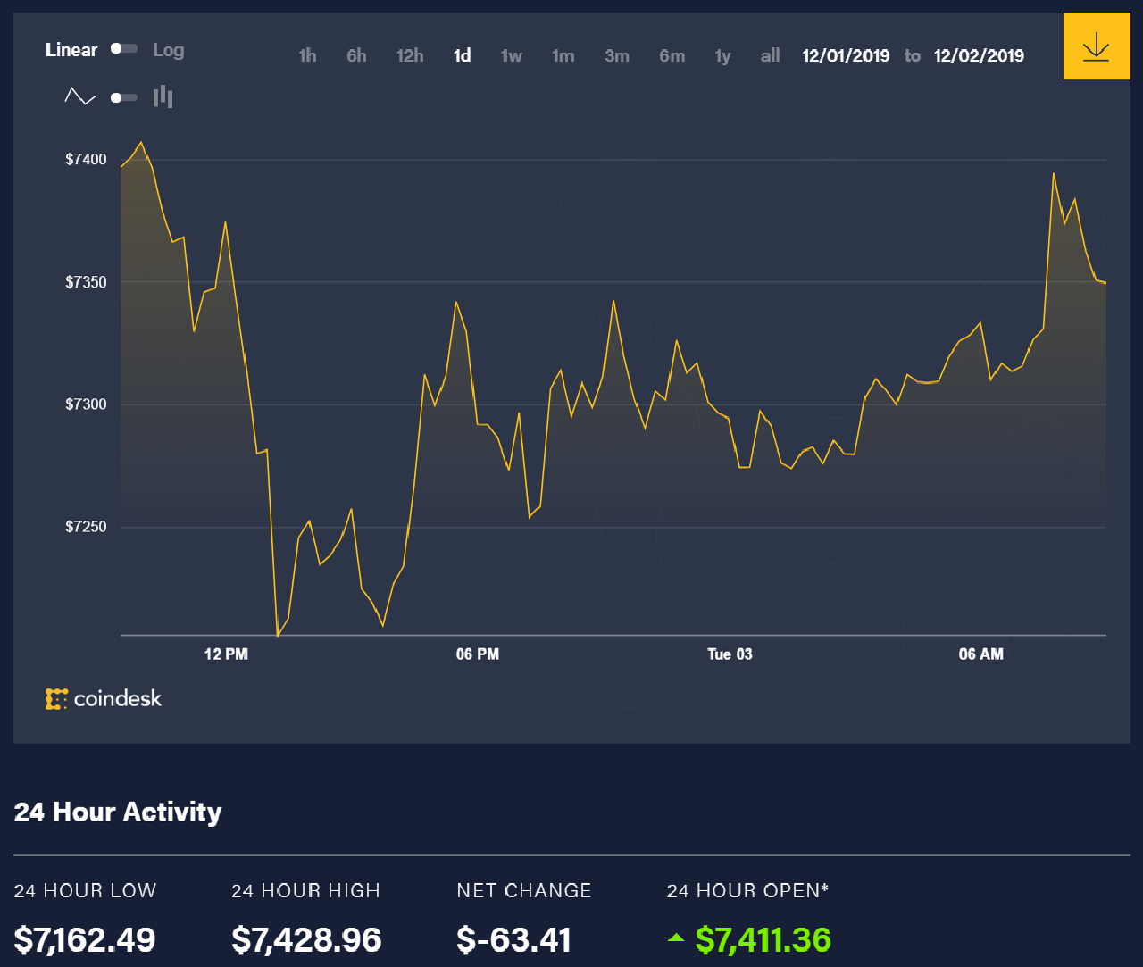Switch to the 12h time range
Viewport: 1143px width, 967px height.
pos(410,55)
